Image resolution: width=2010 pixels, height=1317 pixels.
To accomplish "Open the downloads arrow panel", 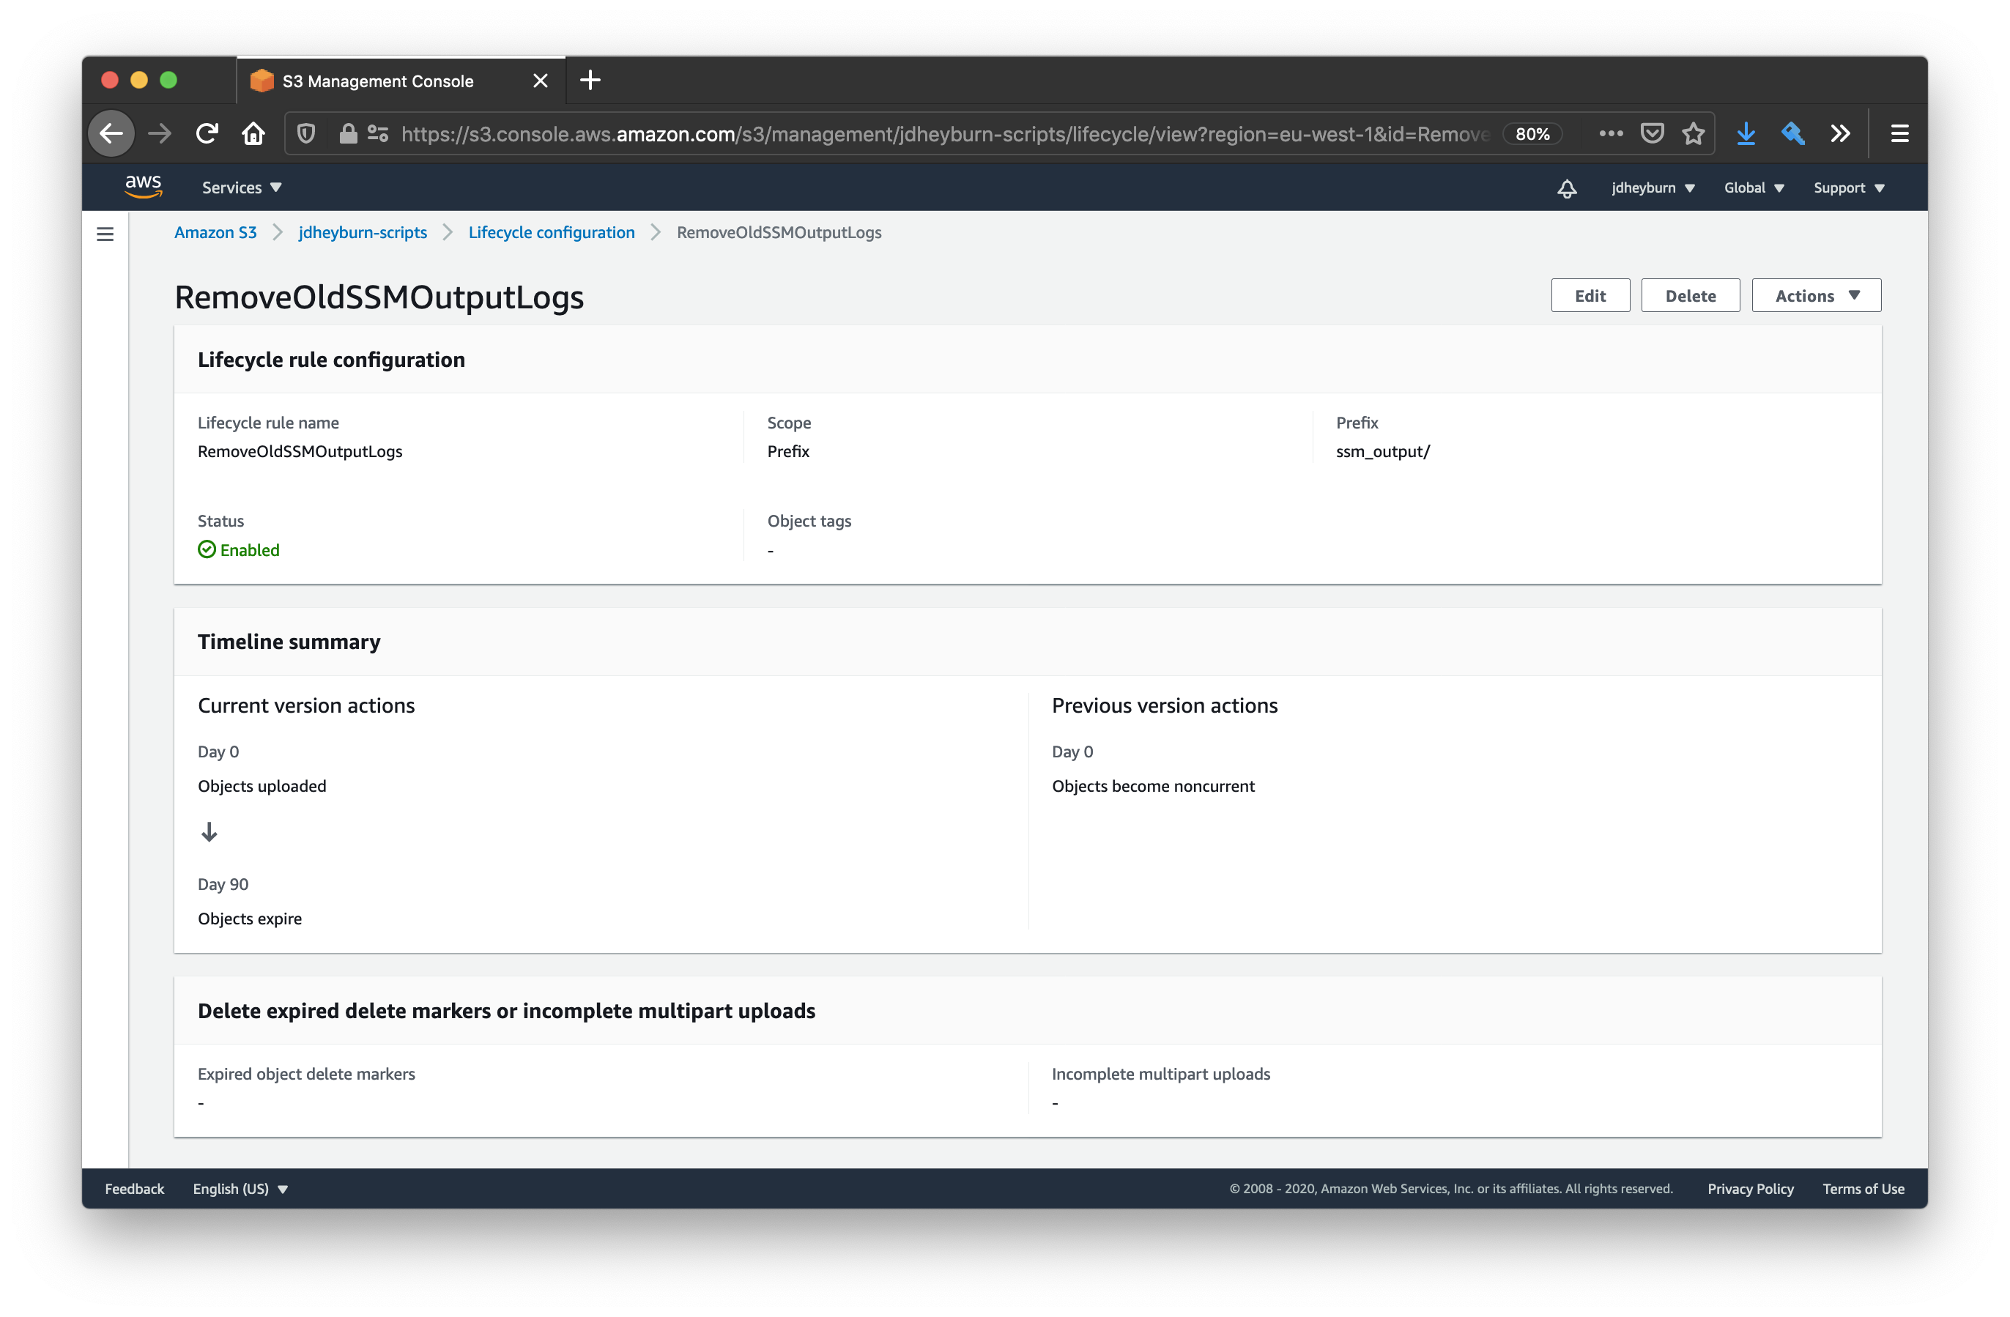I will pos(1746,133).
